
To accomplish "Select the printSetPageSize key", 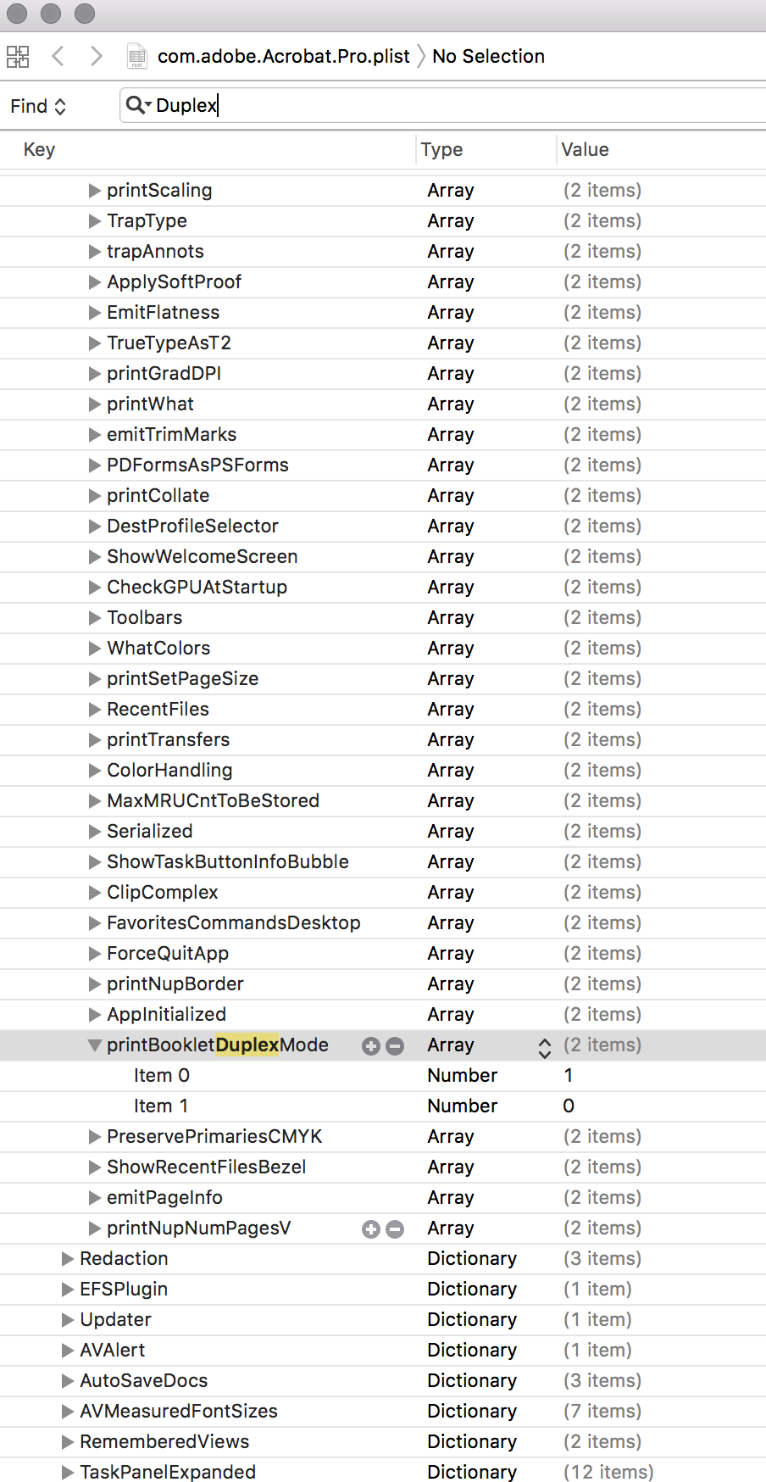I will click(x=182, y=678).
